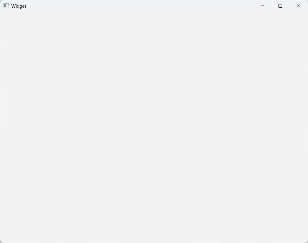
Task: Click the small window glyph beside "Widget"
Action: pos(6,6)
